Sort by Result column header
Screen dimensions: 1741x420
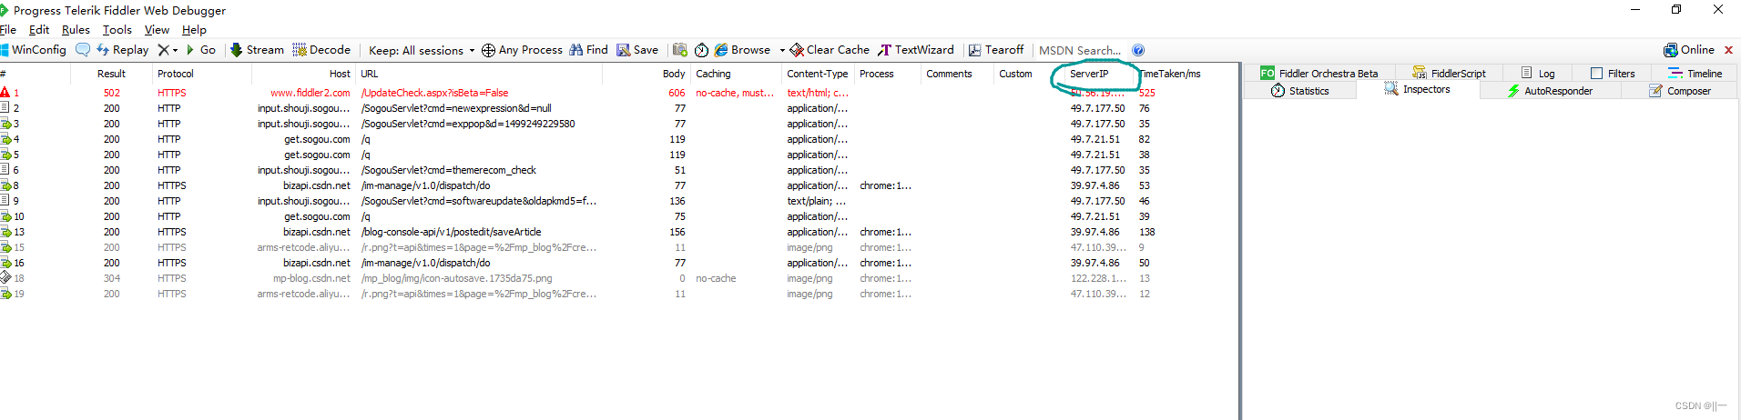tap(111, 74)
